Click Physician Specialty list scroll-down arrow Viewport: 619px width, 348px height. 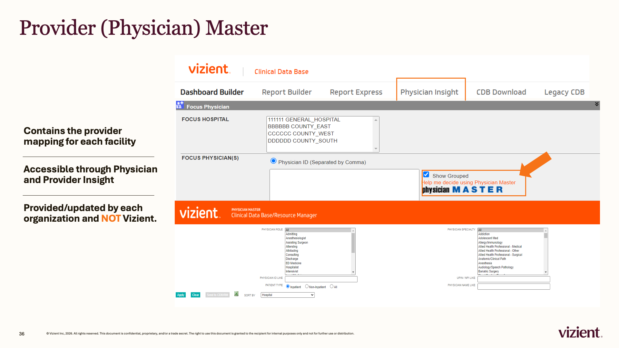pos(546,272)
